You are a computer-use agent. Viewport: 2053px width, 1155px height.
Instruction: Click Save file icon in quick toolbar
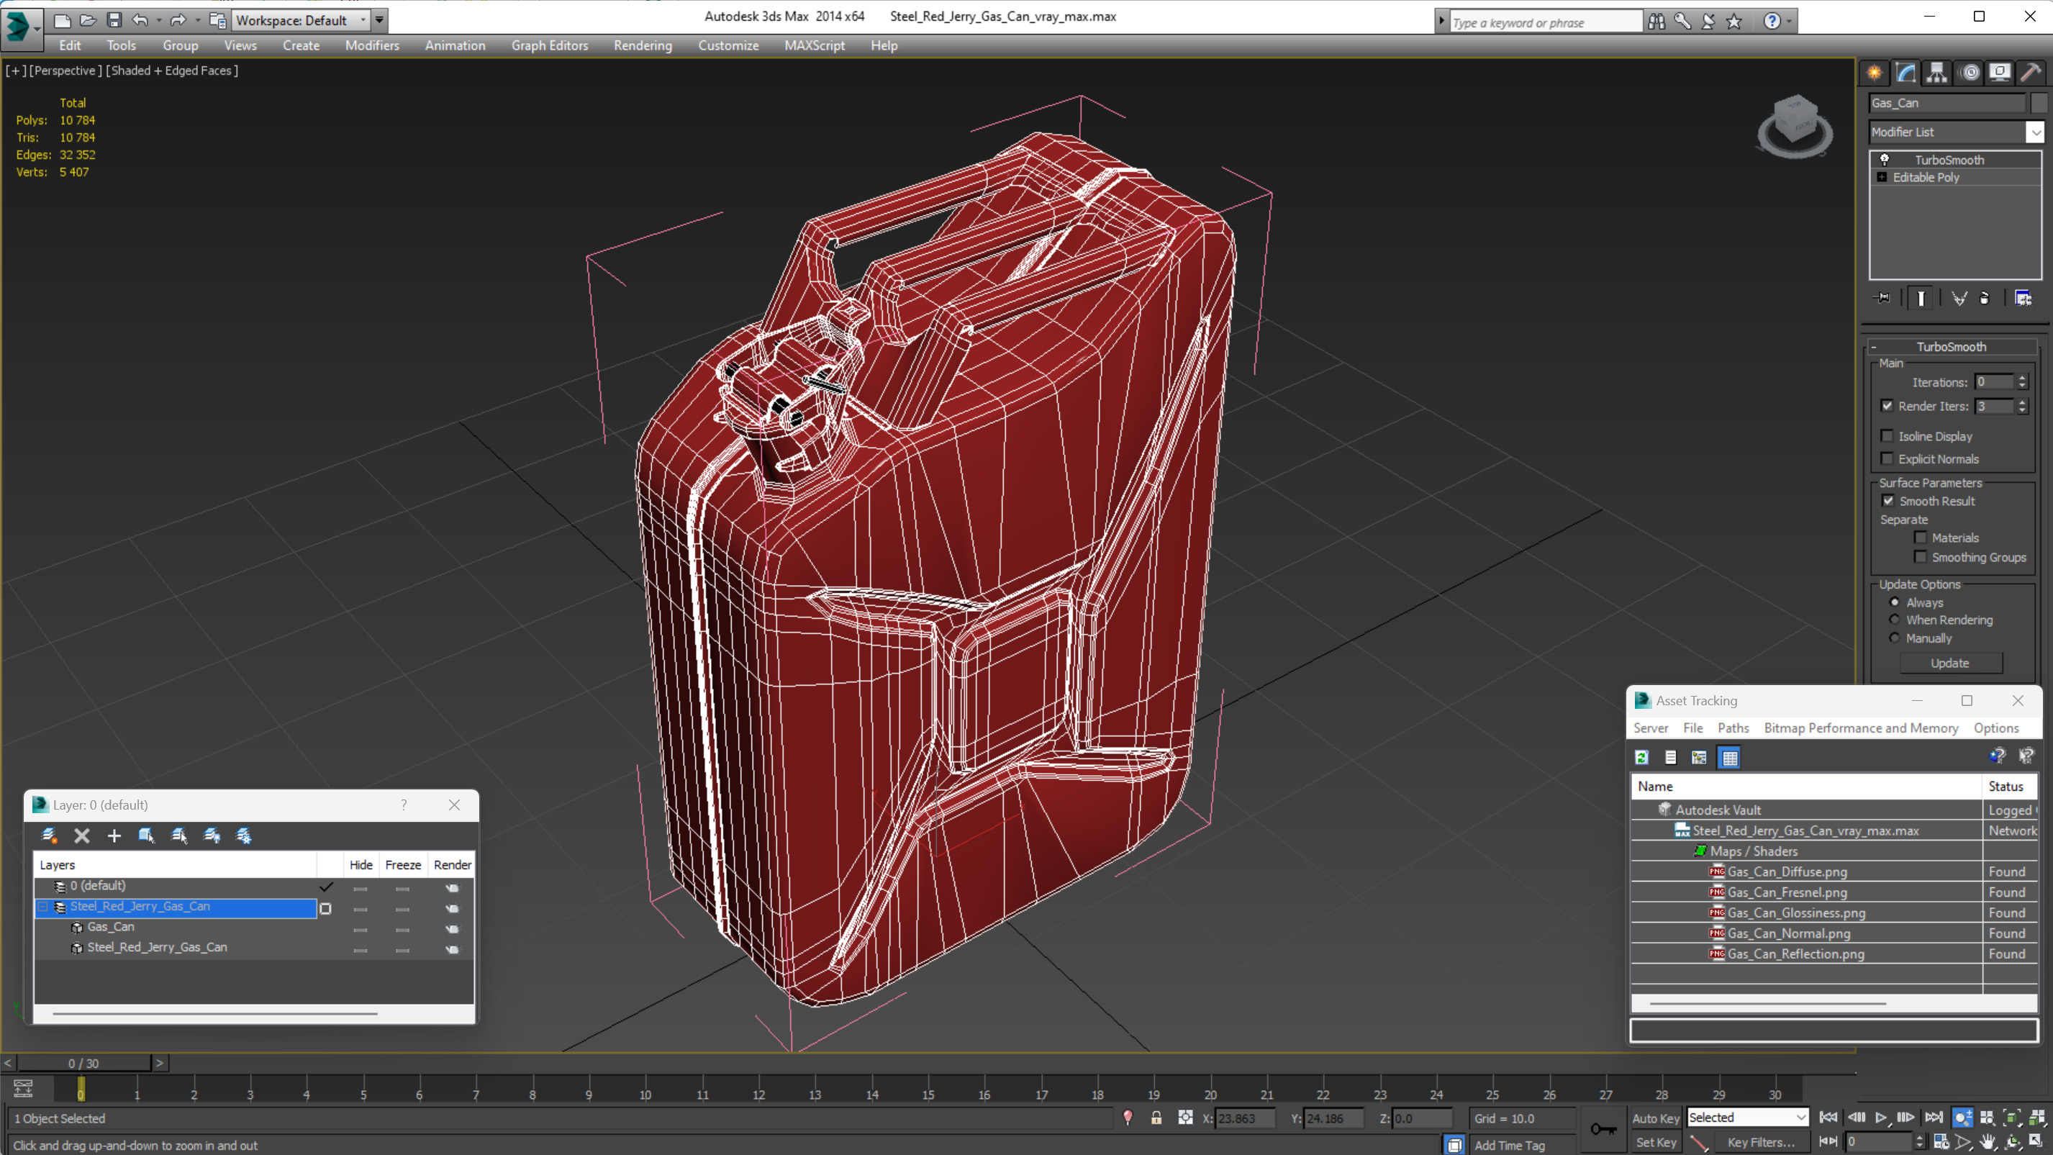pos(114,21)
